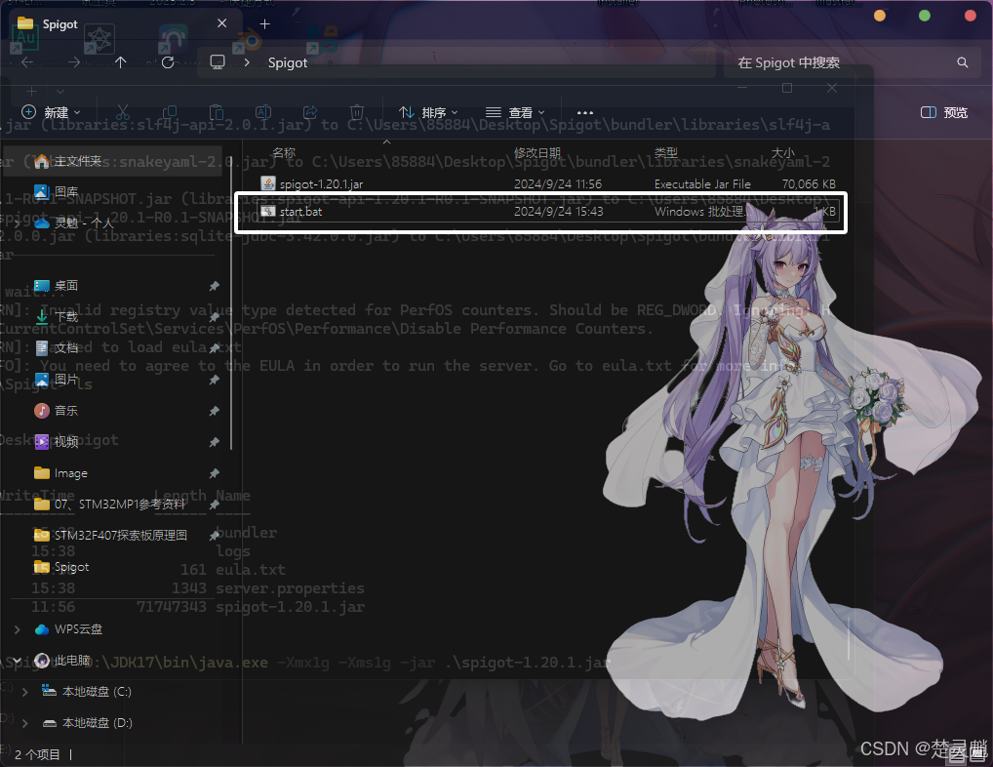This screenshot has width=993, height=767.
Task: Add a new tab with plus button
Action: coord(264,24)
